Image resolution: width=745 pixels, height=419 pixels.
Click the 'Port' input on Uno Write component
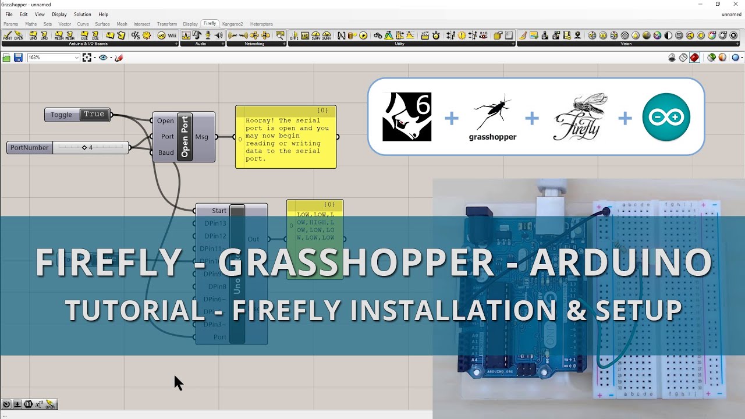pos(220,337)
